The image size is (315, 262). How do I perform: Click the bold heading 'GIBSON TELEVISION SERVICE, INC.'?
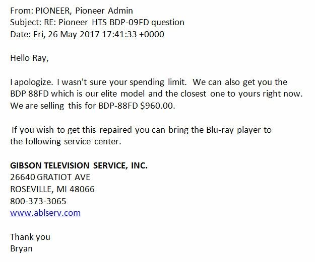(x=79, y=165)
